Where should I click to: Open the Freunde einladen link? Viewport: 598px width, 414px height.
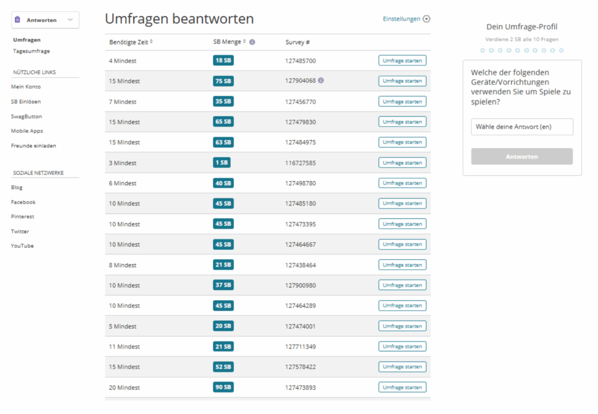tap(33, 146)
